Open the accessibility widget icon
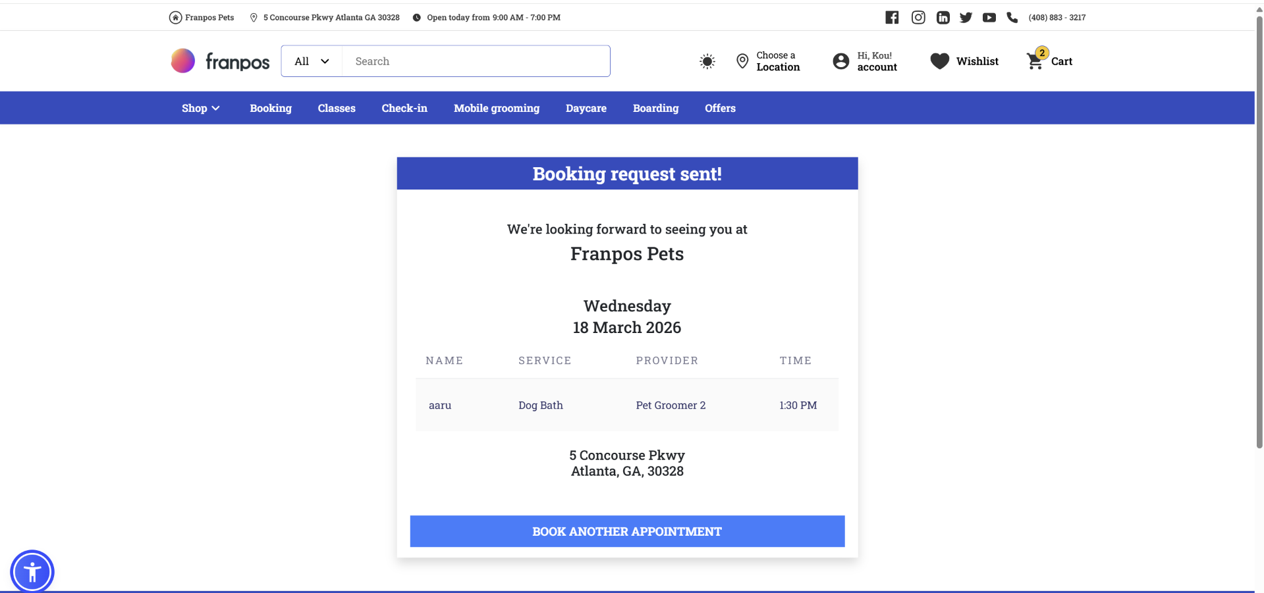1264x593 pixels. (x=32, y=571)
